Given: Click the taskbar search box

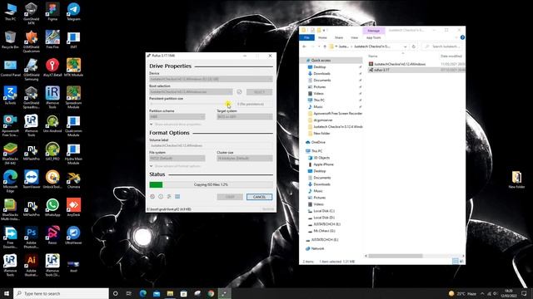Looking at the screenshot, I should (61, 293).
